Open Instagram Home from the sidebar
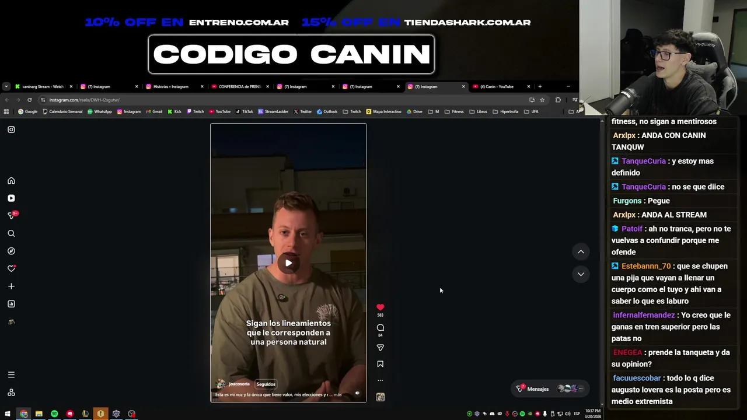This screenshot has width=747, height=420. 11,181
